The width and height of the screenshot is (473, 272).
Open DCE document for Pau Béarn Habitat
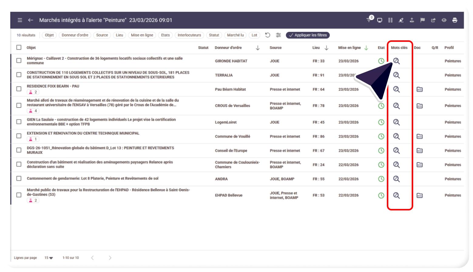pyautogui.click(x=420, y=89)
